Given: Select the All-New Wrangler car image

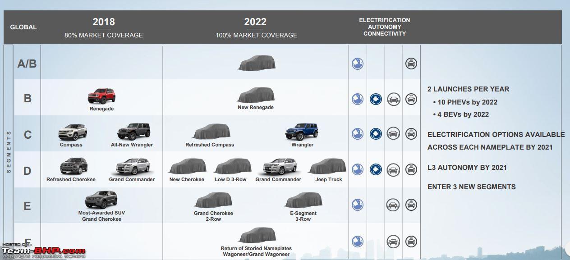Looking at the screenshot, I should (x=133, y=132).
